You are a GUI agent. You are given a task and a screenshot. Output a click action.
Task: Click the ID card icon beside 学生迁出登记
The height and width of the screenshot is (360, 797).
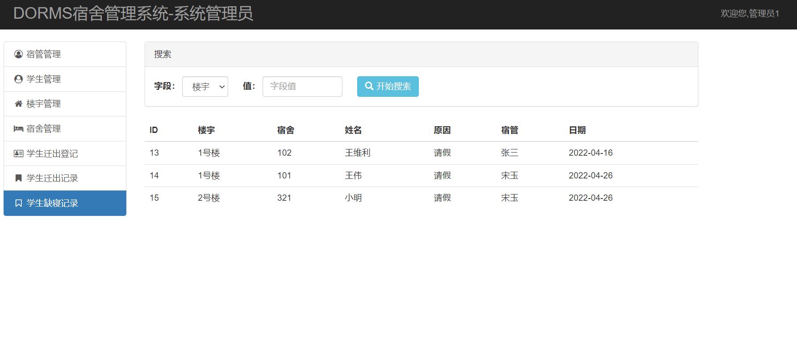[18, 153]
